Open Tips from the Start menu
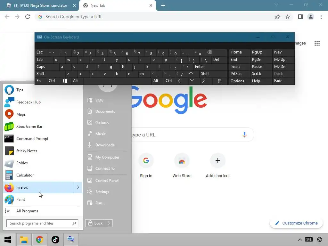 click(43, 90)
